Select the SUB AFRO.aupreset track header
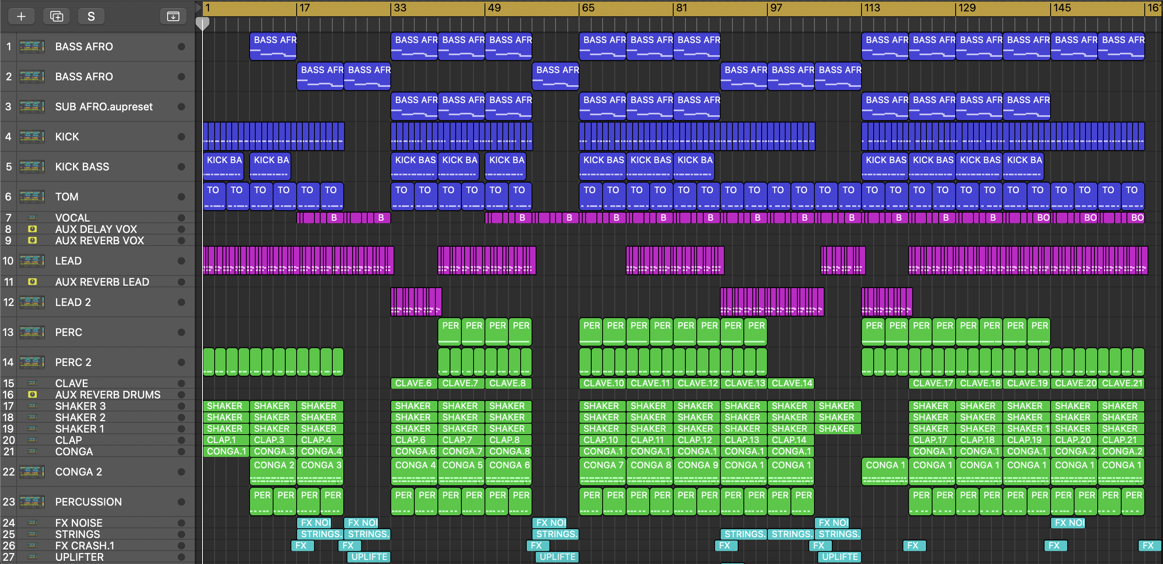Image resolution: width=1163 pixels, height=564 pixels. (x=104, y=107)
